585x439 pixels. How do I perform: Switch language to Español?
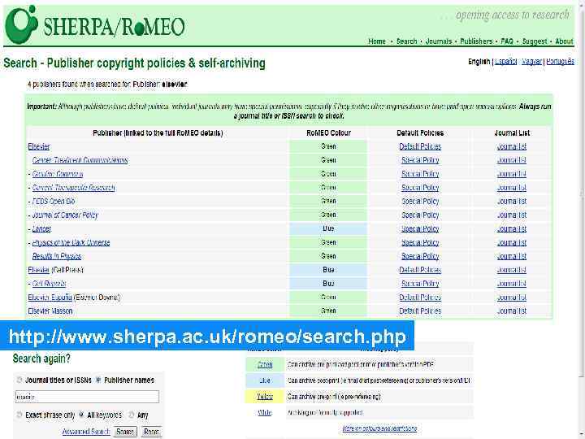coord(505,62)
